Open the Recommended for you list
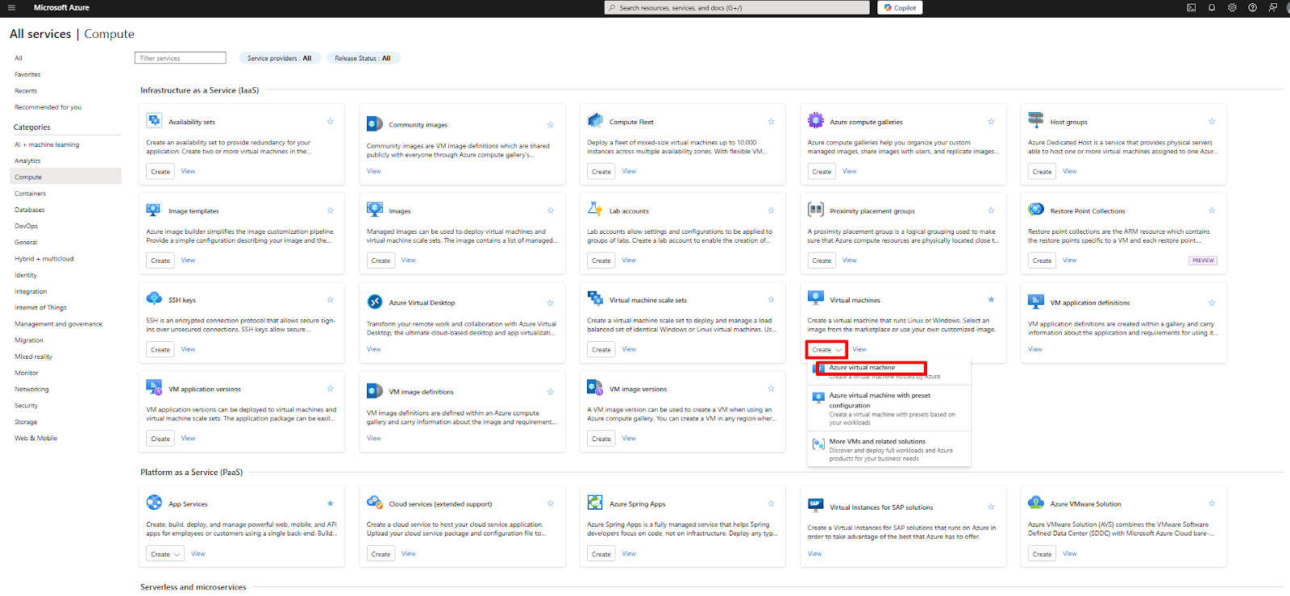Viewport: 1290px width, 596px height. click(48, 107)
